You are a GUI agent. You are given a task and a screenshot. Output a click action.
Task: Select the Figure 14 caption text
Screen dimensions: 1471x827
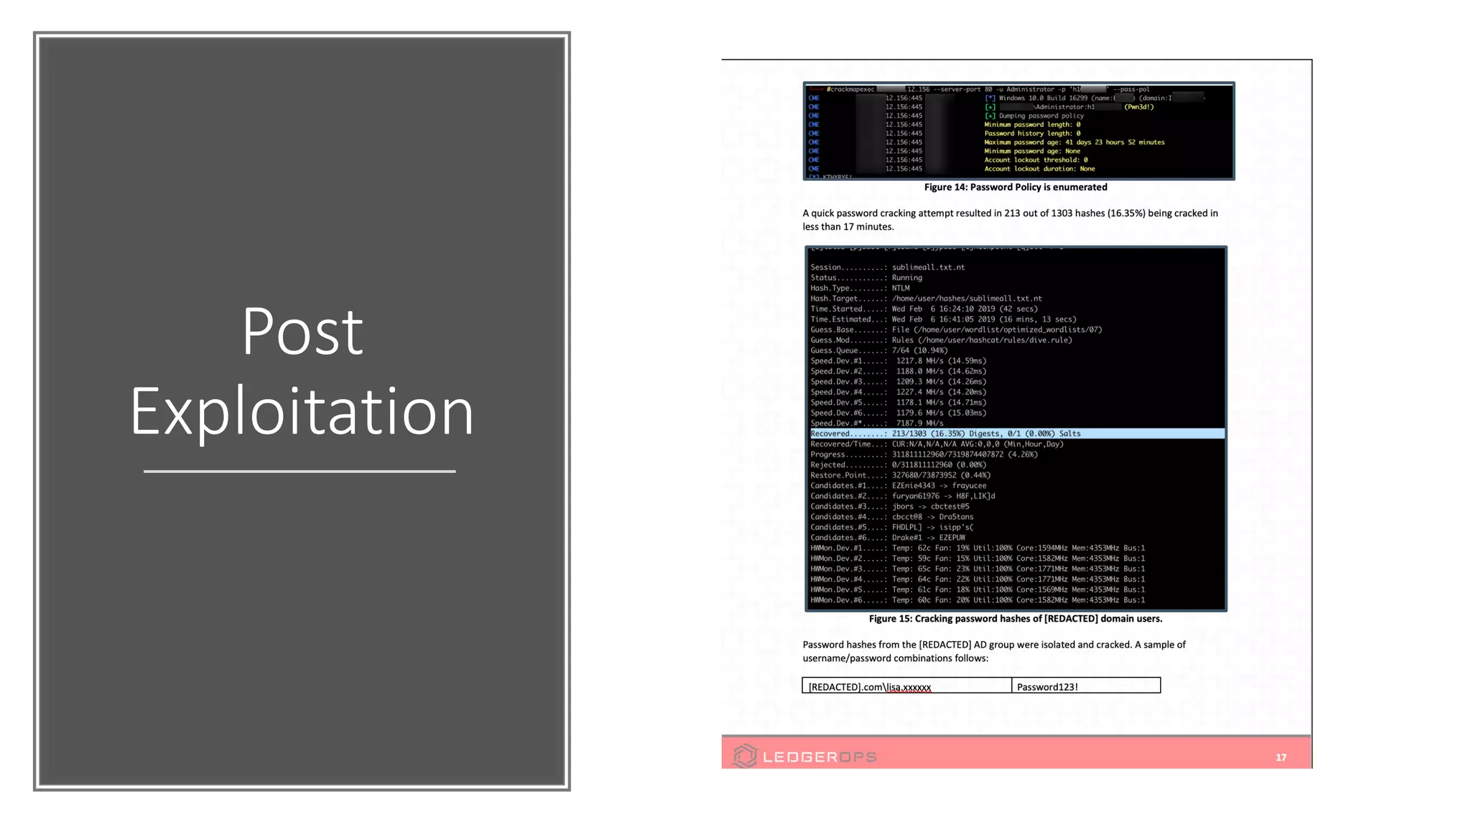pos(1015,187)
